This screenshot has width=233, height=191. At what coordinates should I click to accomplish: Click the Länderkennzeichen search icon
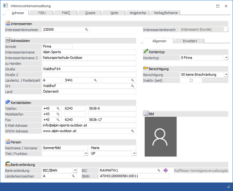(x=74, y=176)
